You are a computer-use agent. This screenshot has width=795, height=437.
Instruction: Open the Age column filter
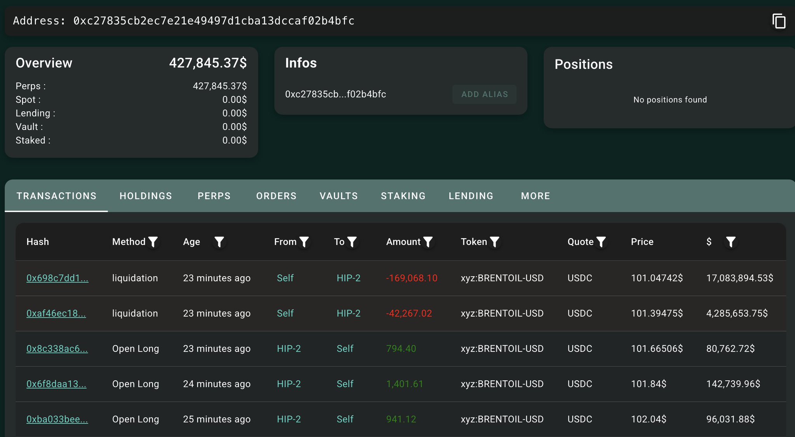(219, 242)
